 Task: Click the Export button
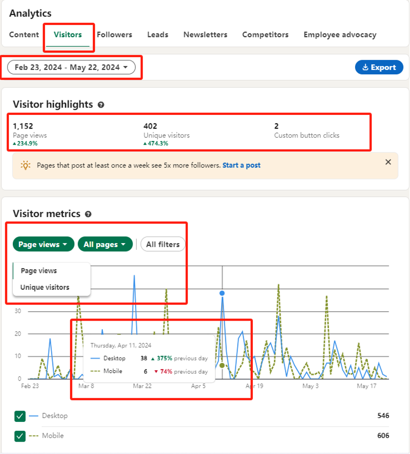(379, 67)
